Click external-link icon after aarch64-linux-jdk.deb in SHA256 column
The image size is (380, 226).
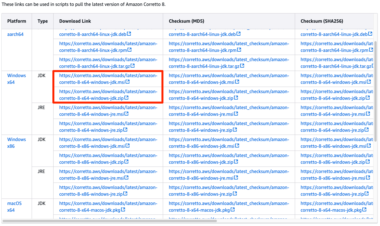click(370, 34)
